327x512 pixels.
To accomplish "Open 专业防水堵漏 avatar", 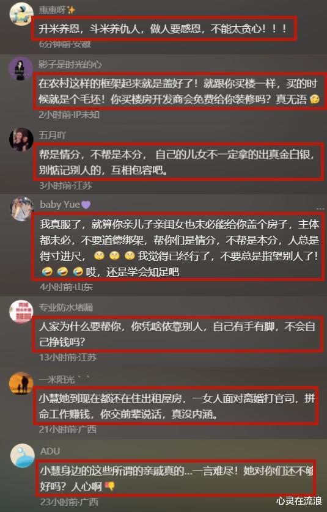I will (21, 312).
